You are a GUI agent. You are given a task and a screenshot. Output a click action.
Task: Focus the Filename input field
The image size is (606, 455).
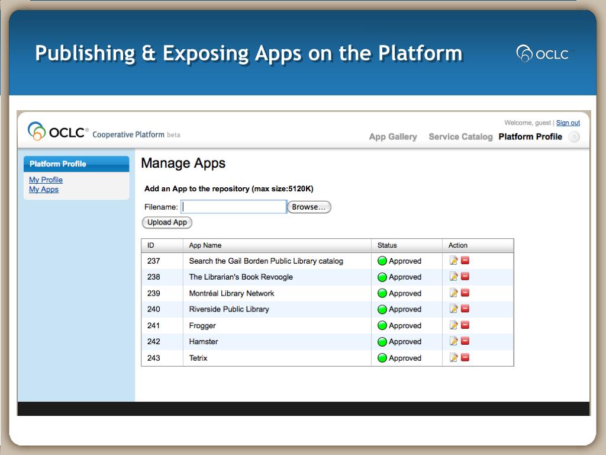[x=233, y=207]
